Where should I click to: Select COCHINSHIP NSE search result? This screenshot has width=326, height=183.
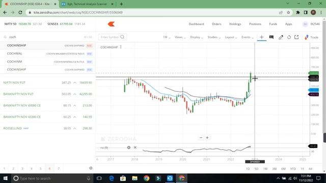(x=48, y=45)
